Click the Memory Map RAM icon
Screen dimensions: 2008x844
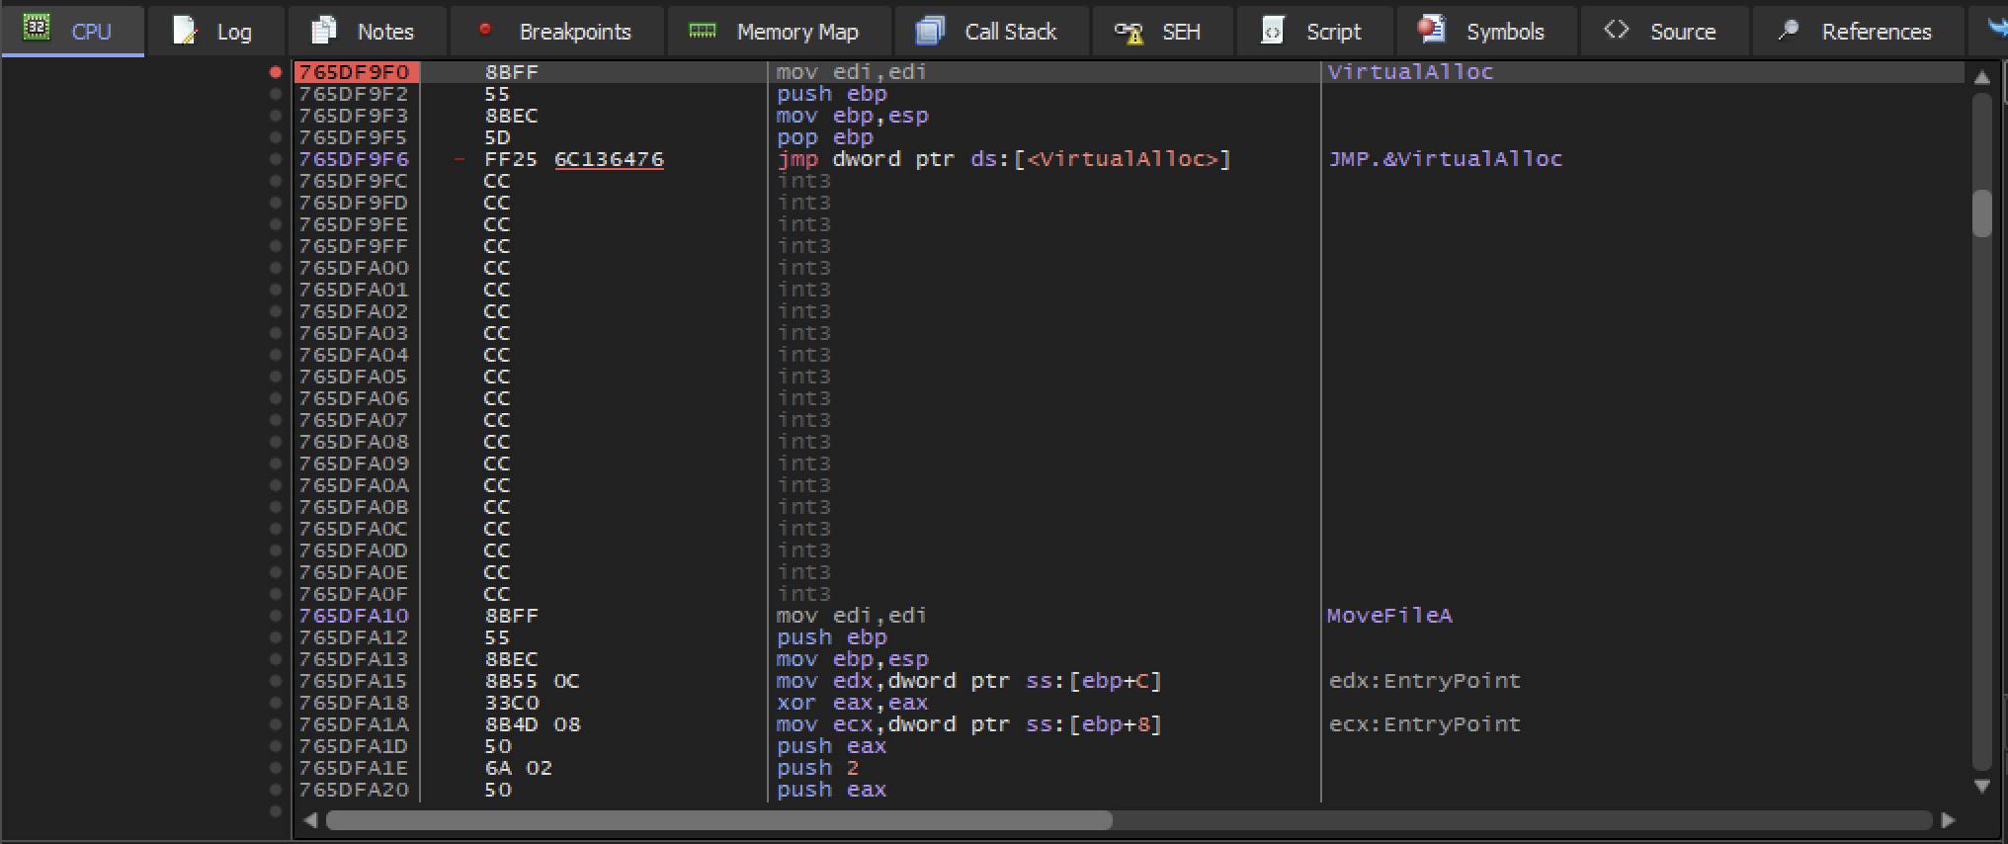click(703, 31)
